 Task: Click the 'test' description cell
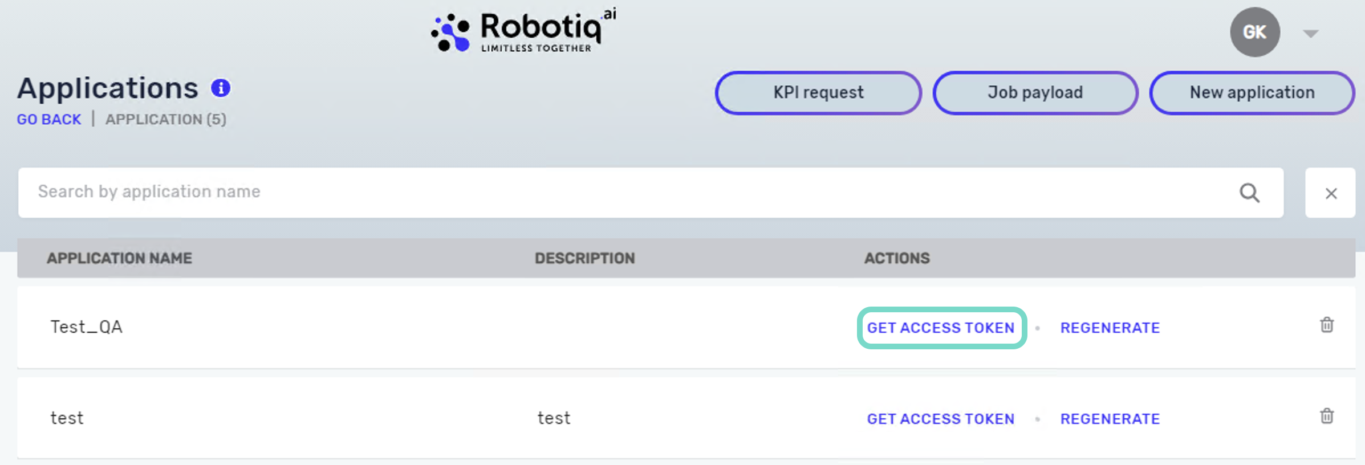[554, 418]
